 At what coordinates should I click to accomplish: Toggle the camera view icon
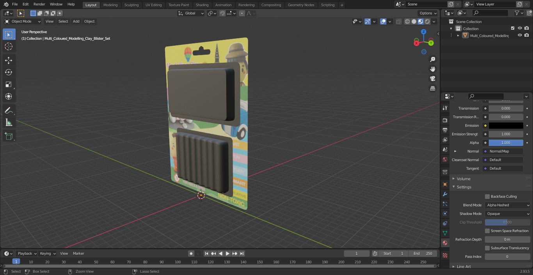pyautogui.click(x=432, y=79)
